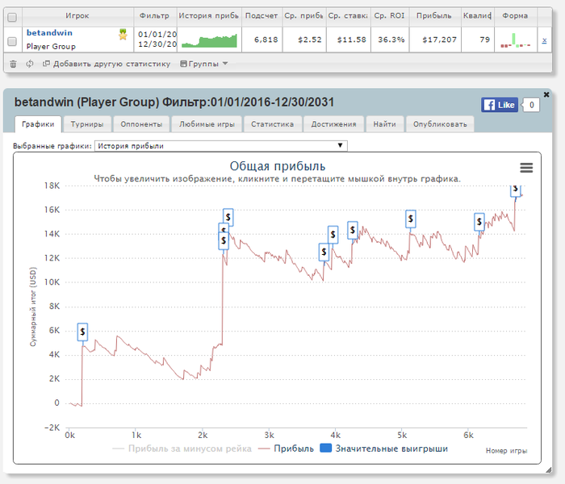Sort by the Фильтр column header
This screenshot has height=484, width=565.
point(155,16)
